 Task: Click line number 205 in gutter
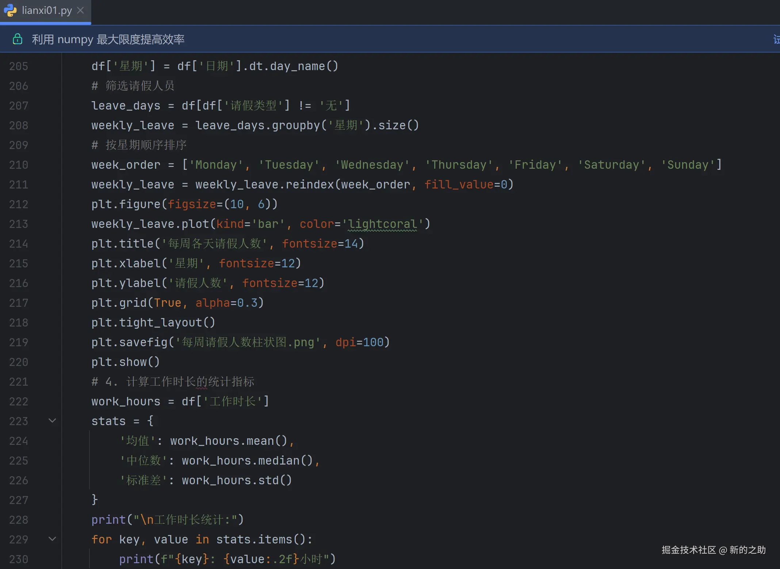coord(19,66)
